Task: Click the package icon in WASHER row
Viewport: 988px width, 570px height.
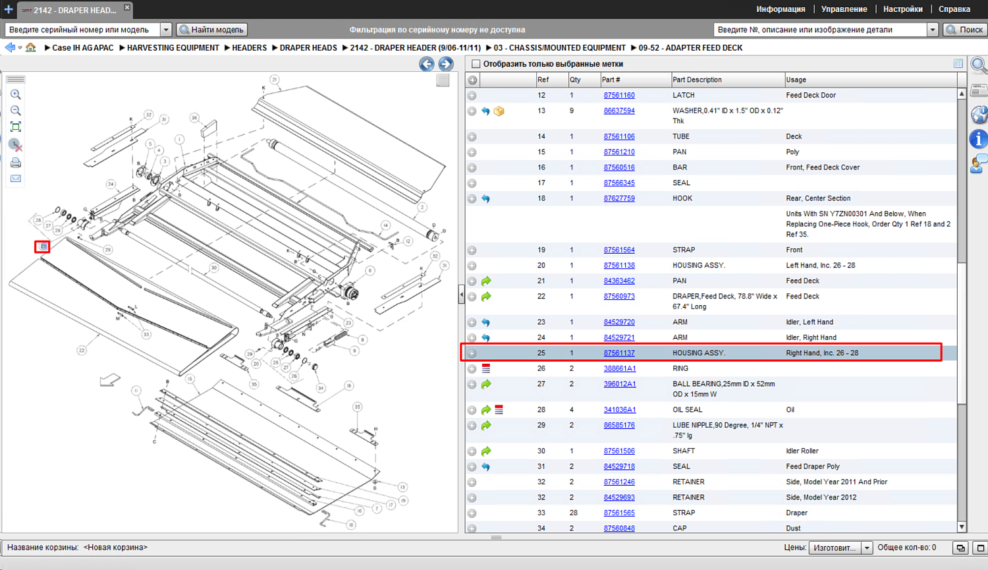Action: [499, 111]
